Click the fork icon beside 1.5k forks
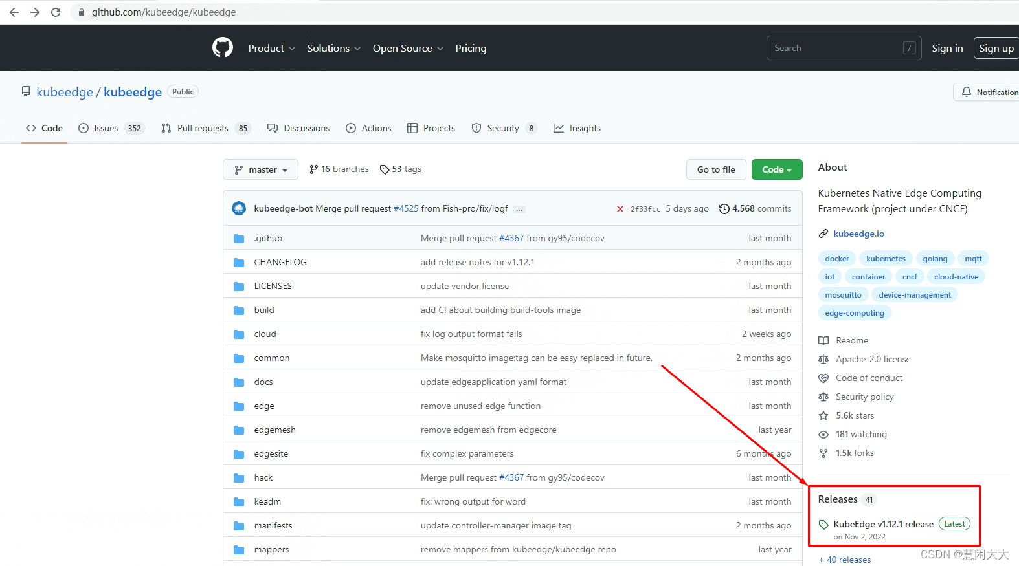The height and width of the screenshot is (566, 1019). (823, 453)
